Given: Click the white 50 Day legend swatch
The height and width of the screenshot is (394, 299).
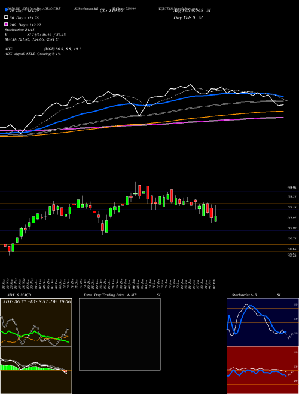Looking at the screenshot, I should coord(6,17).
